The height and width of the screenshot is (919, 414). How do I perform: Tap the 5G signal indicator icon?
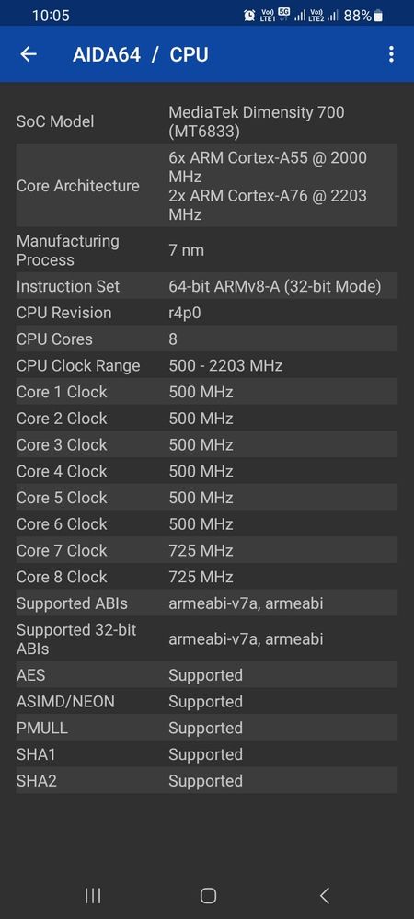pos(283,16)
